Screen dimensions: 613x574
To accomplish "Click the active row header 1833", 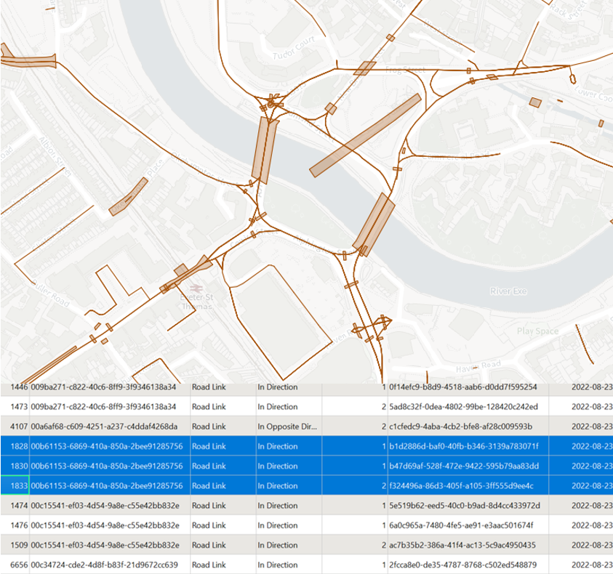I will 15,485.
